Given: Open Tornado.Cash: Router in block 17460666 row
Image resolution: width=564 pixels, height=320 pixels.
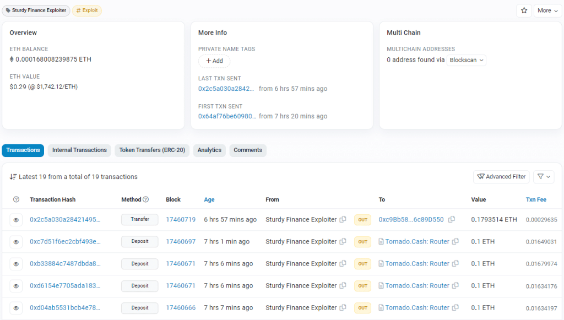Looking at the screenshot, I should tap(417, 308).
